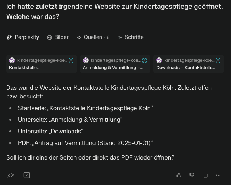The image size is (231, 185).
Task: Click the question heading text at top
Action: point(115,11)
